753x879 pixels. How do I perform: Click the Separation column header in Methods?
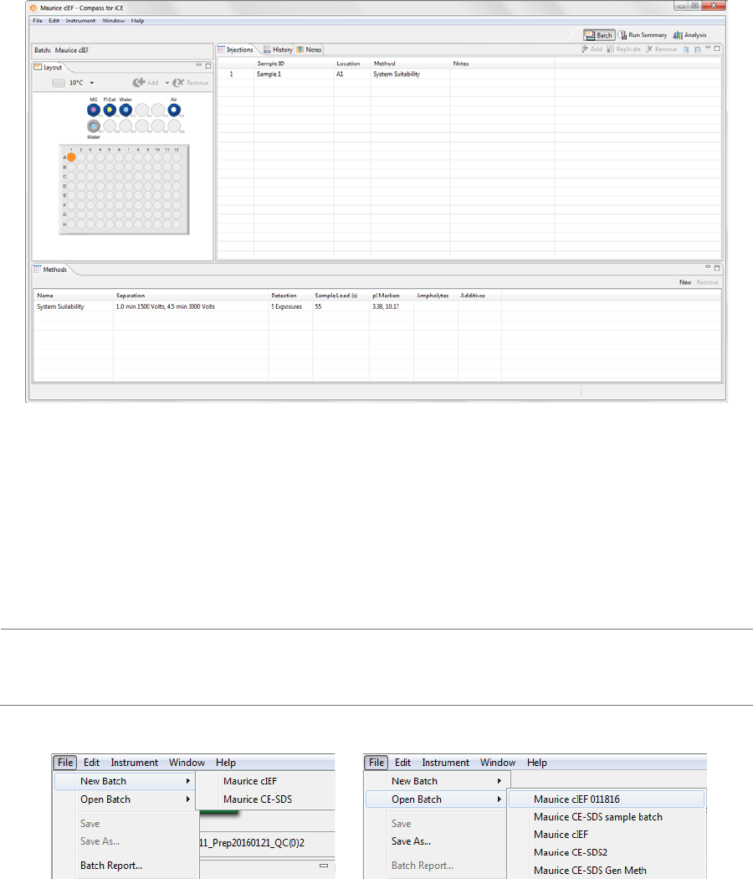coord(191,296)
